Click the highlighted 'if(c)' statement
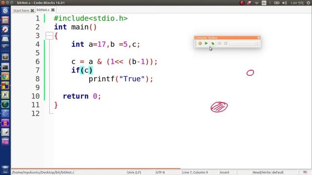The width and height of the screenshot is (312, 175). click(82, 70)
